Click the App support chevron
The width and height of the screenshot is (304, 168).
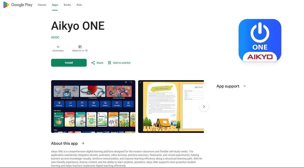244,86
